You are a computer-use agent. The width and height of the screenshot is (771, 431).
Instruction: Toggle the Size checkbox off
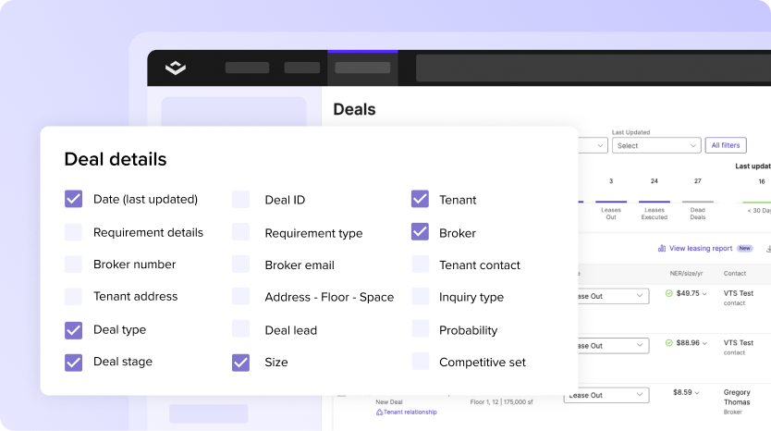240,362
